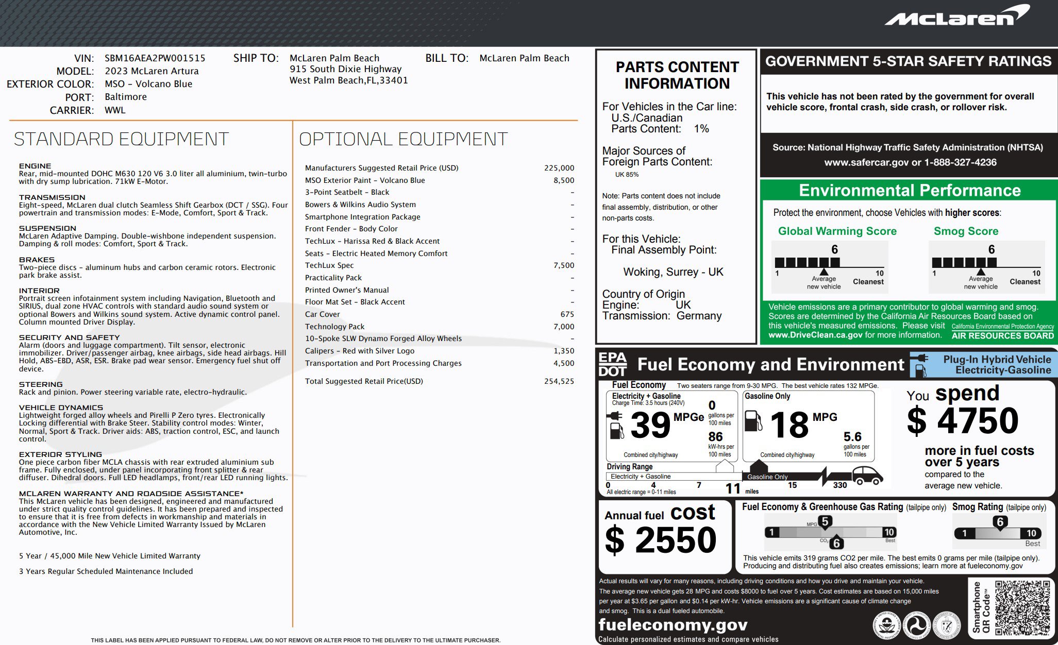This screenshot has height=645, width=1058.
Task: Open the www.DriveClean.ca.gov link
Action: [815, 335]
